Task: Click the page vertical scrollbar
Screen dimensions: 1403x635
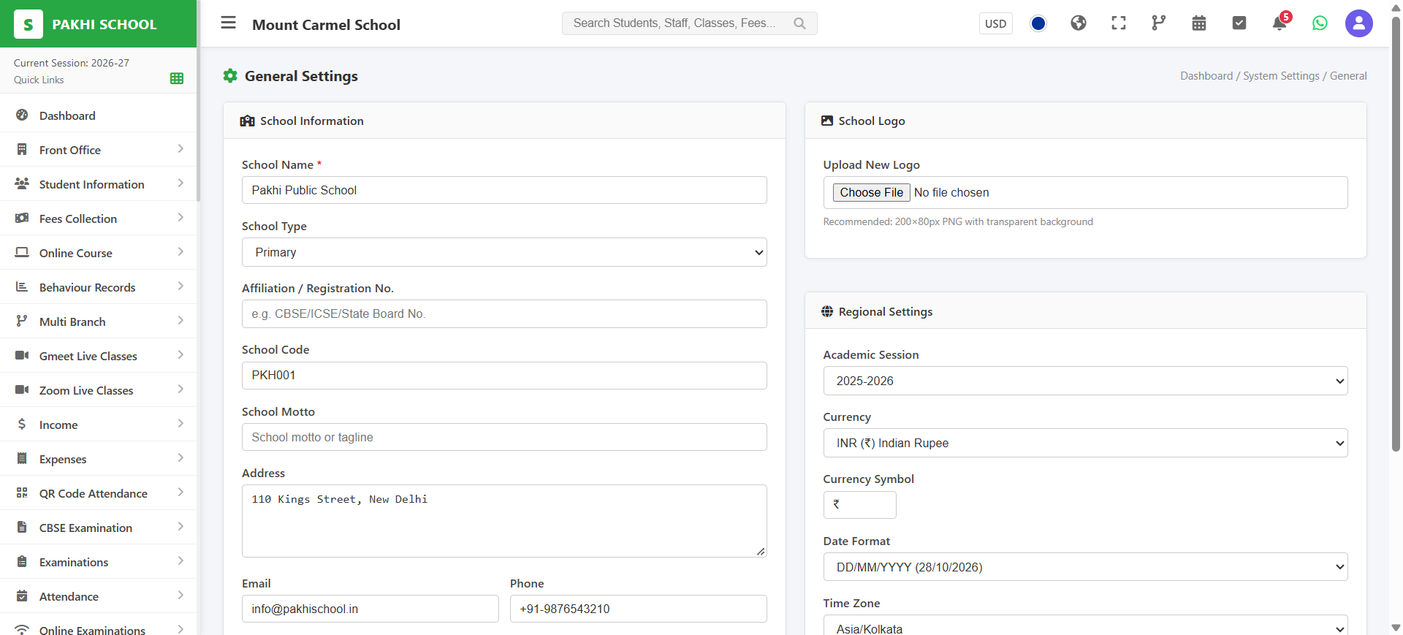Action: pos(1396,234)
